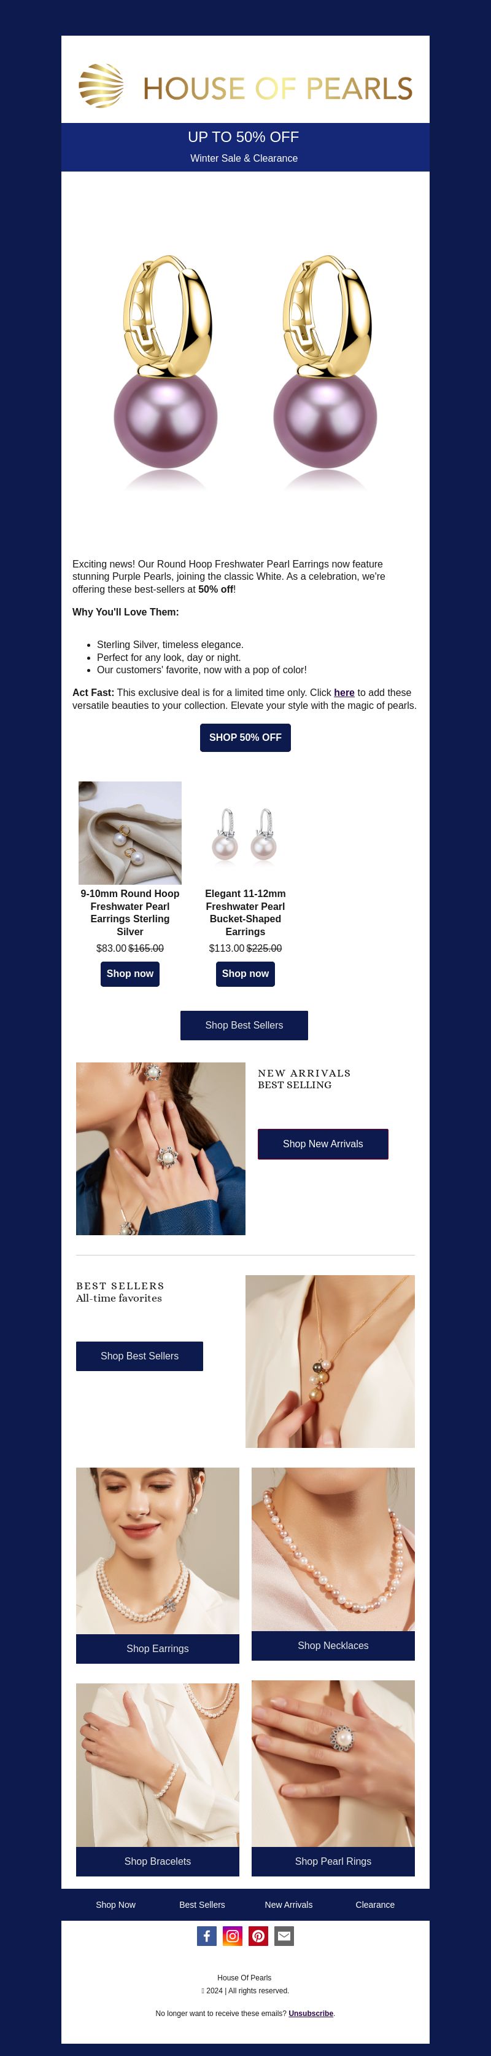Screen dimensions: 491x2056
Task: Open the Instagram social icon
Action: tap(233, 1935)
